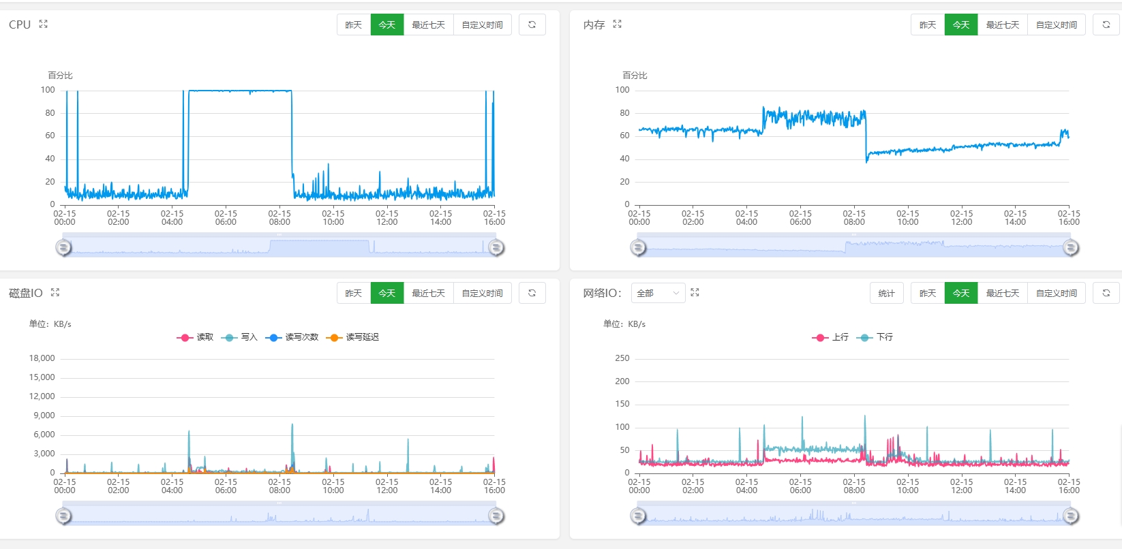Screen dimensions: 1122x549
Task: Grab the 内存 zoom slider right handle
Action: click(x=1071, y=247)
